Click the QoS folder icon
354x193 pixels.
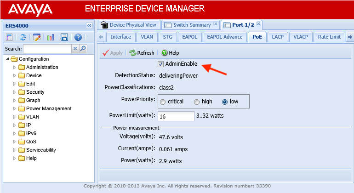coord(22,142)
